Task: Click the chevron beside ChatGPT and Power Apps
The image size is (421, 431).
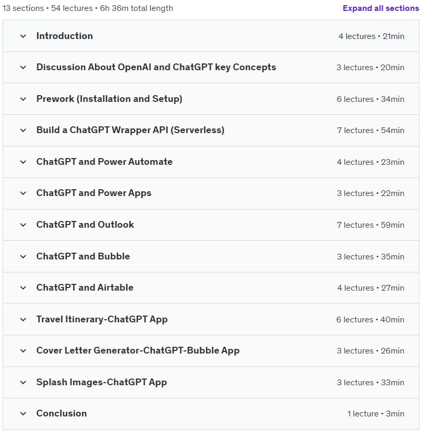Action: [23, 193]
